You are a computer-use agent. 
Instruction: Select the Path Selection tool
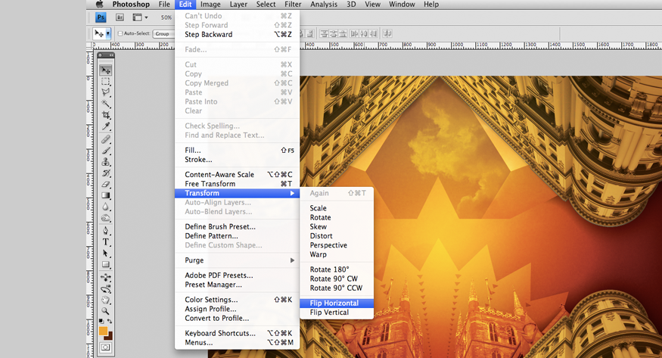pyautogui.click(x=106, y=254)
